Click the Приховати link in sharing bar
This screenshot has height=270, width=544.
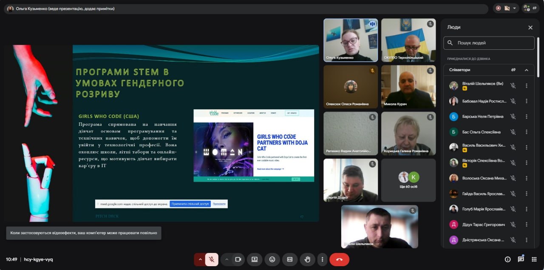pos(219,204)
